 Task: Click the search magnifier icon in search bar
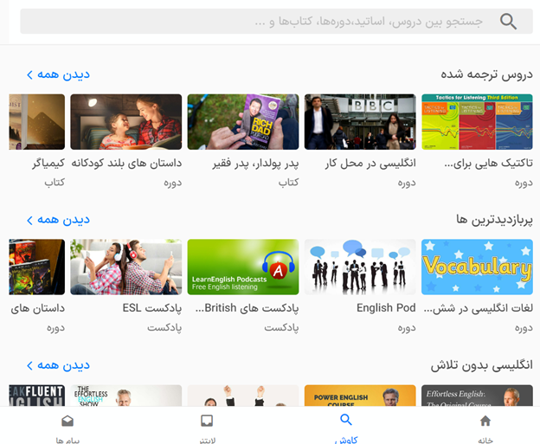pos(508,22)
